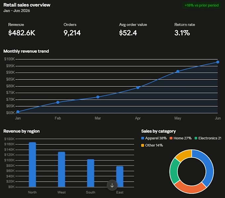Click the West axis label
This screenshot has height=198, width=225.
tap(62, 192)
